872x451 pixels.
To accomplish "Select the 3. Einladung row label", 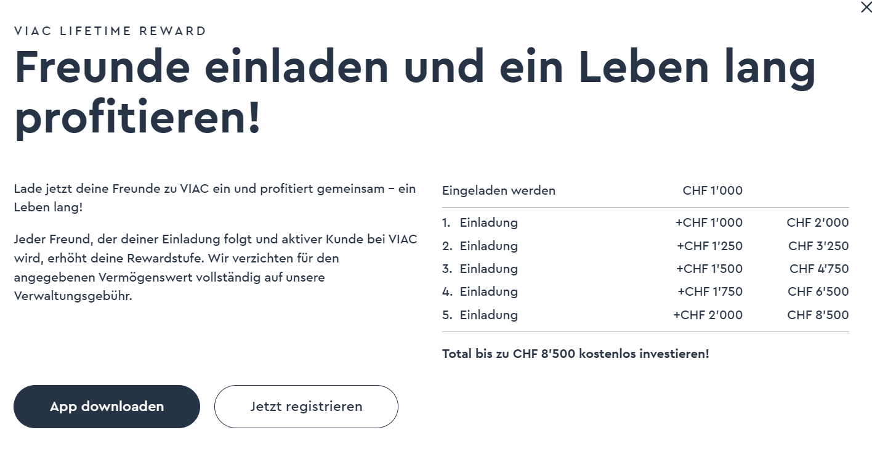I will pos(480,269).
